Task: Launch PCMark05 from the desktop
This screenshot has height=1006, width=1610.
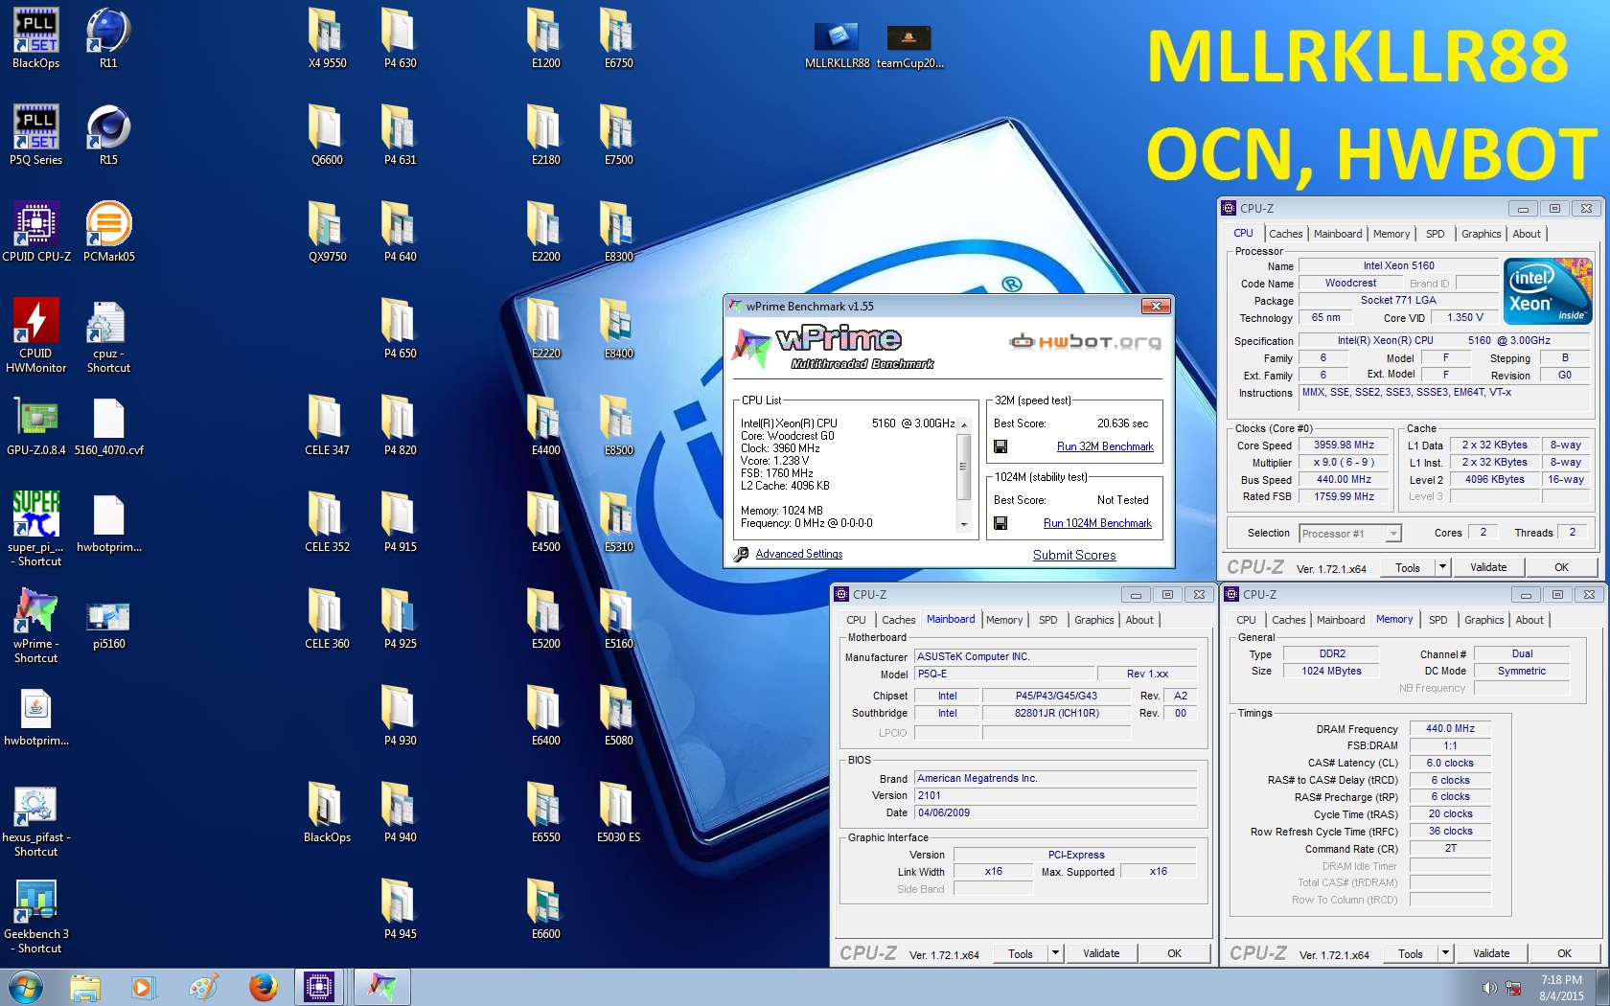Action: tap(108, 224)
